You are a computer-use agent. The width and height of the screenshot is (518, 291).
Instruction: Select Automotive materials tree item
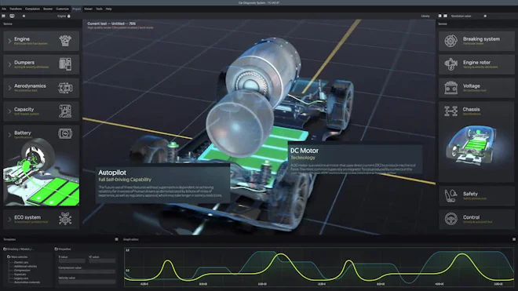pyautogui.click(x=27, y=282)
